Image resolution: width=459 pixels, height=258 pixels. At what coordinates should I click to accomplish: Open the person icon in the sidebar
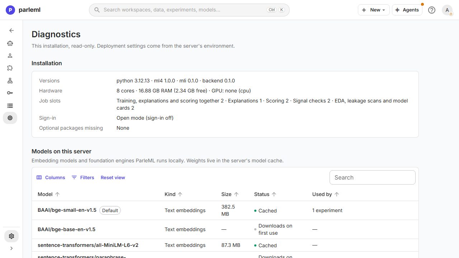[x=10, y=56]
